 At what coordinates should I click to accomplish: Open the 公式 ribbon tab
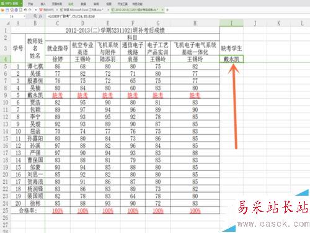tap(71, 4)
